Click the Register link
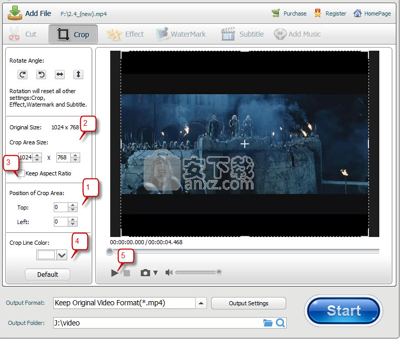This screenshot has width=400, height=341. [330, 13]
